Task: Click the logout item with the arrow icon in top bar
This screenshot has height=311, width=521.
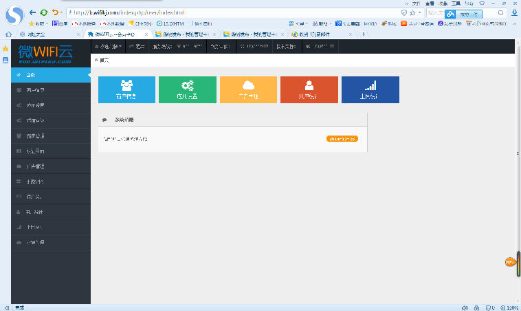Action: click(x=137, y=47)
